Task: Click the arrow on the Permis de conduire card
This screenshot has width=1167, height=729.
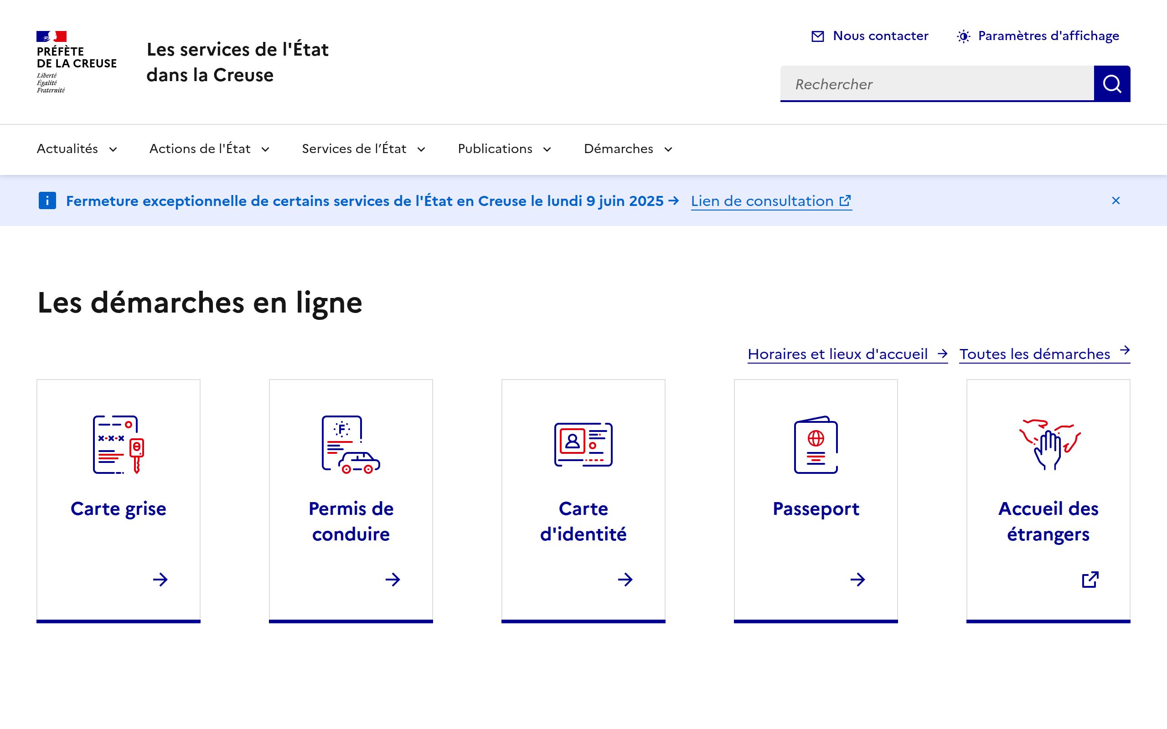Action: tap(392, 579)
